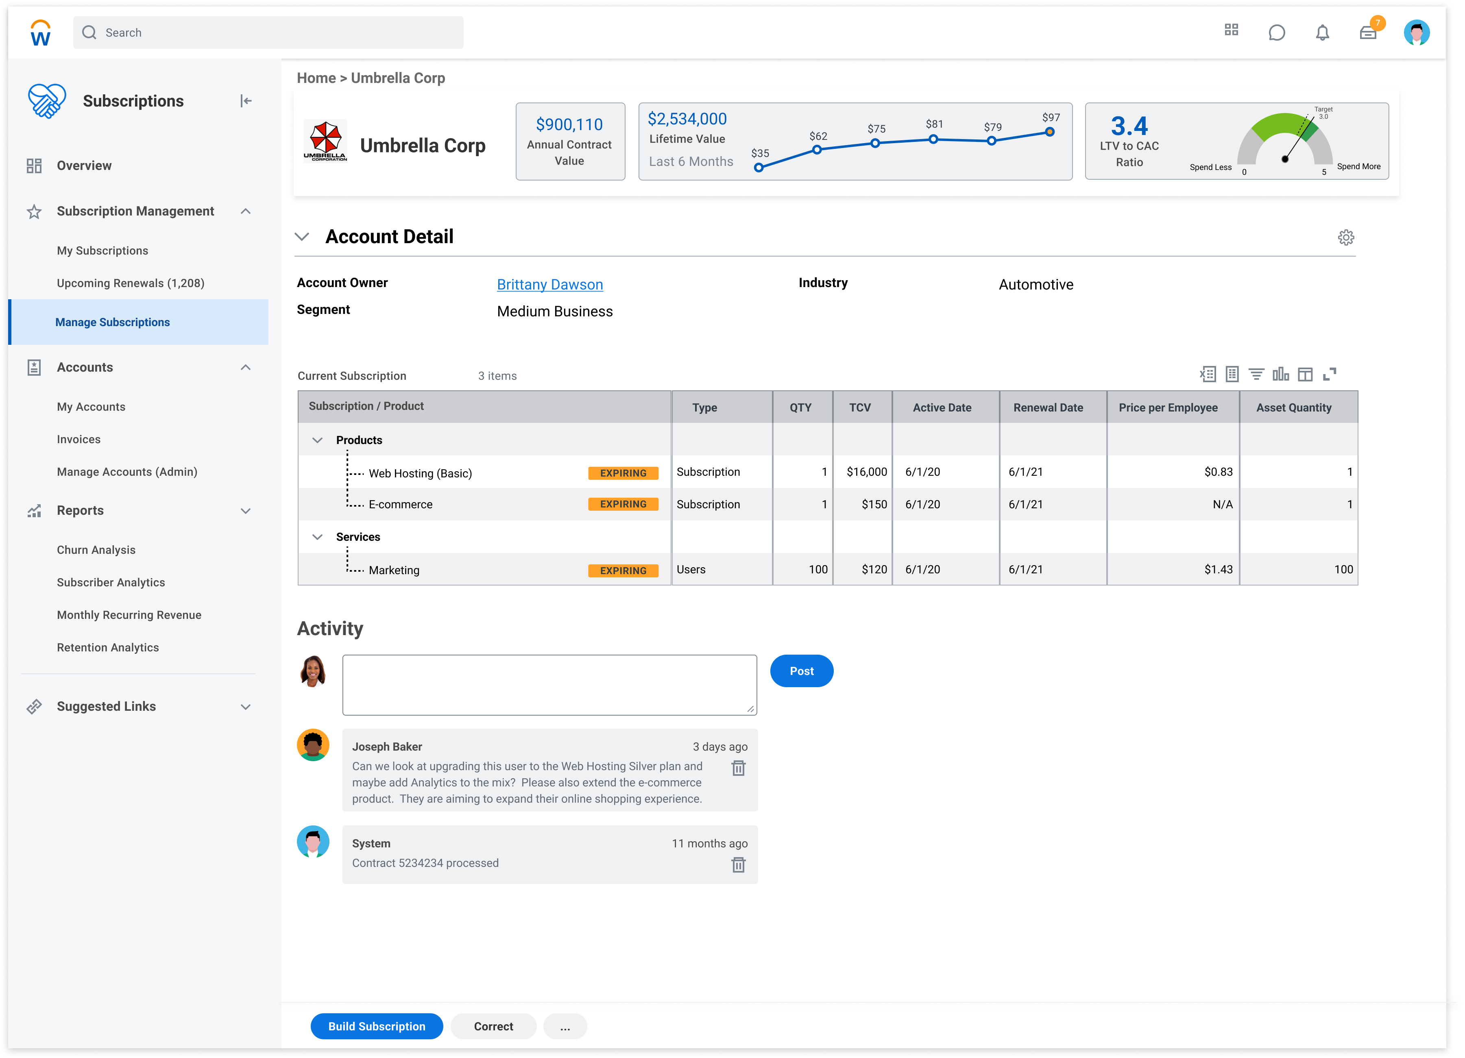Click the Annual Contract Value card
1465x1058 pixels.
570,142
